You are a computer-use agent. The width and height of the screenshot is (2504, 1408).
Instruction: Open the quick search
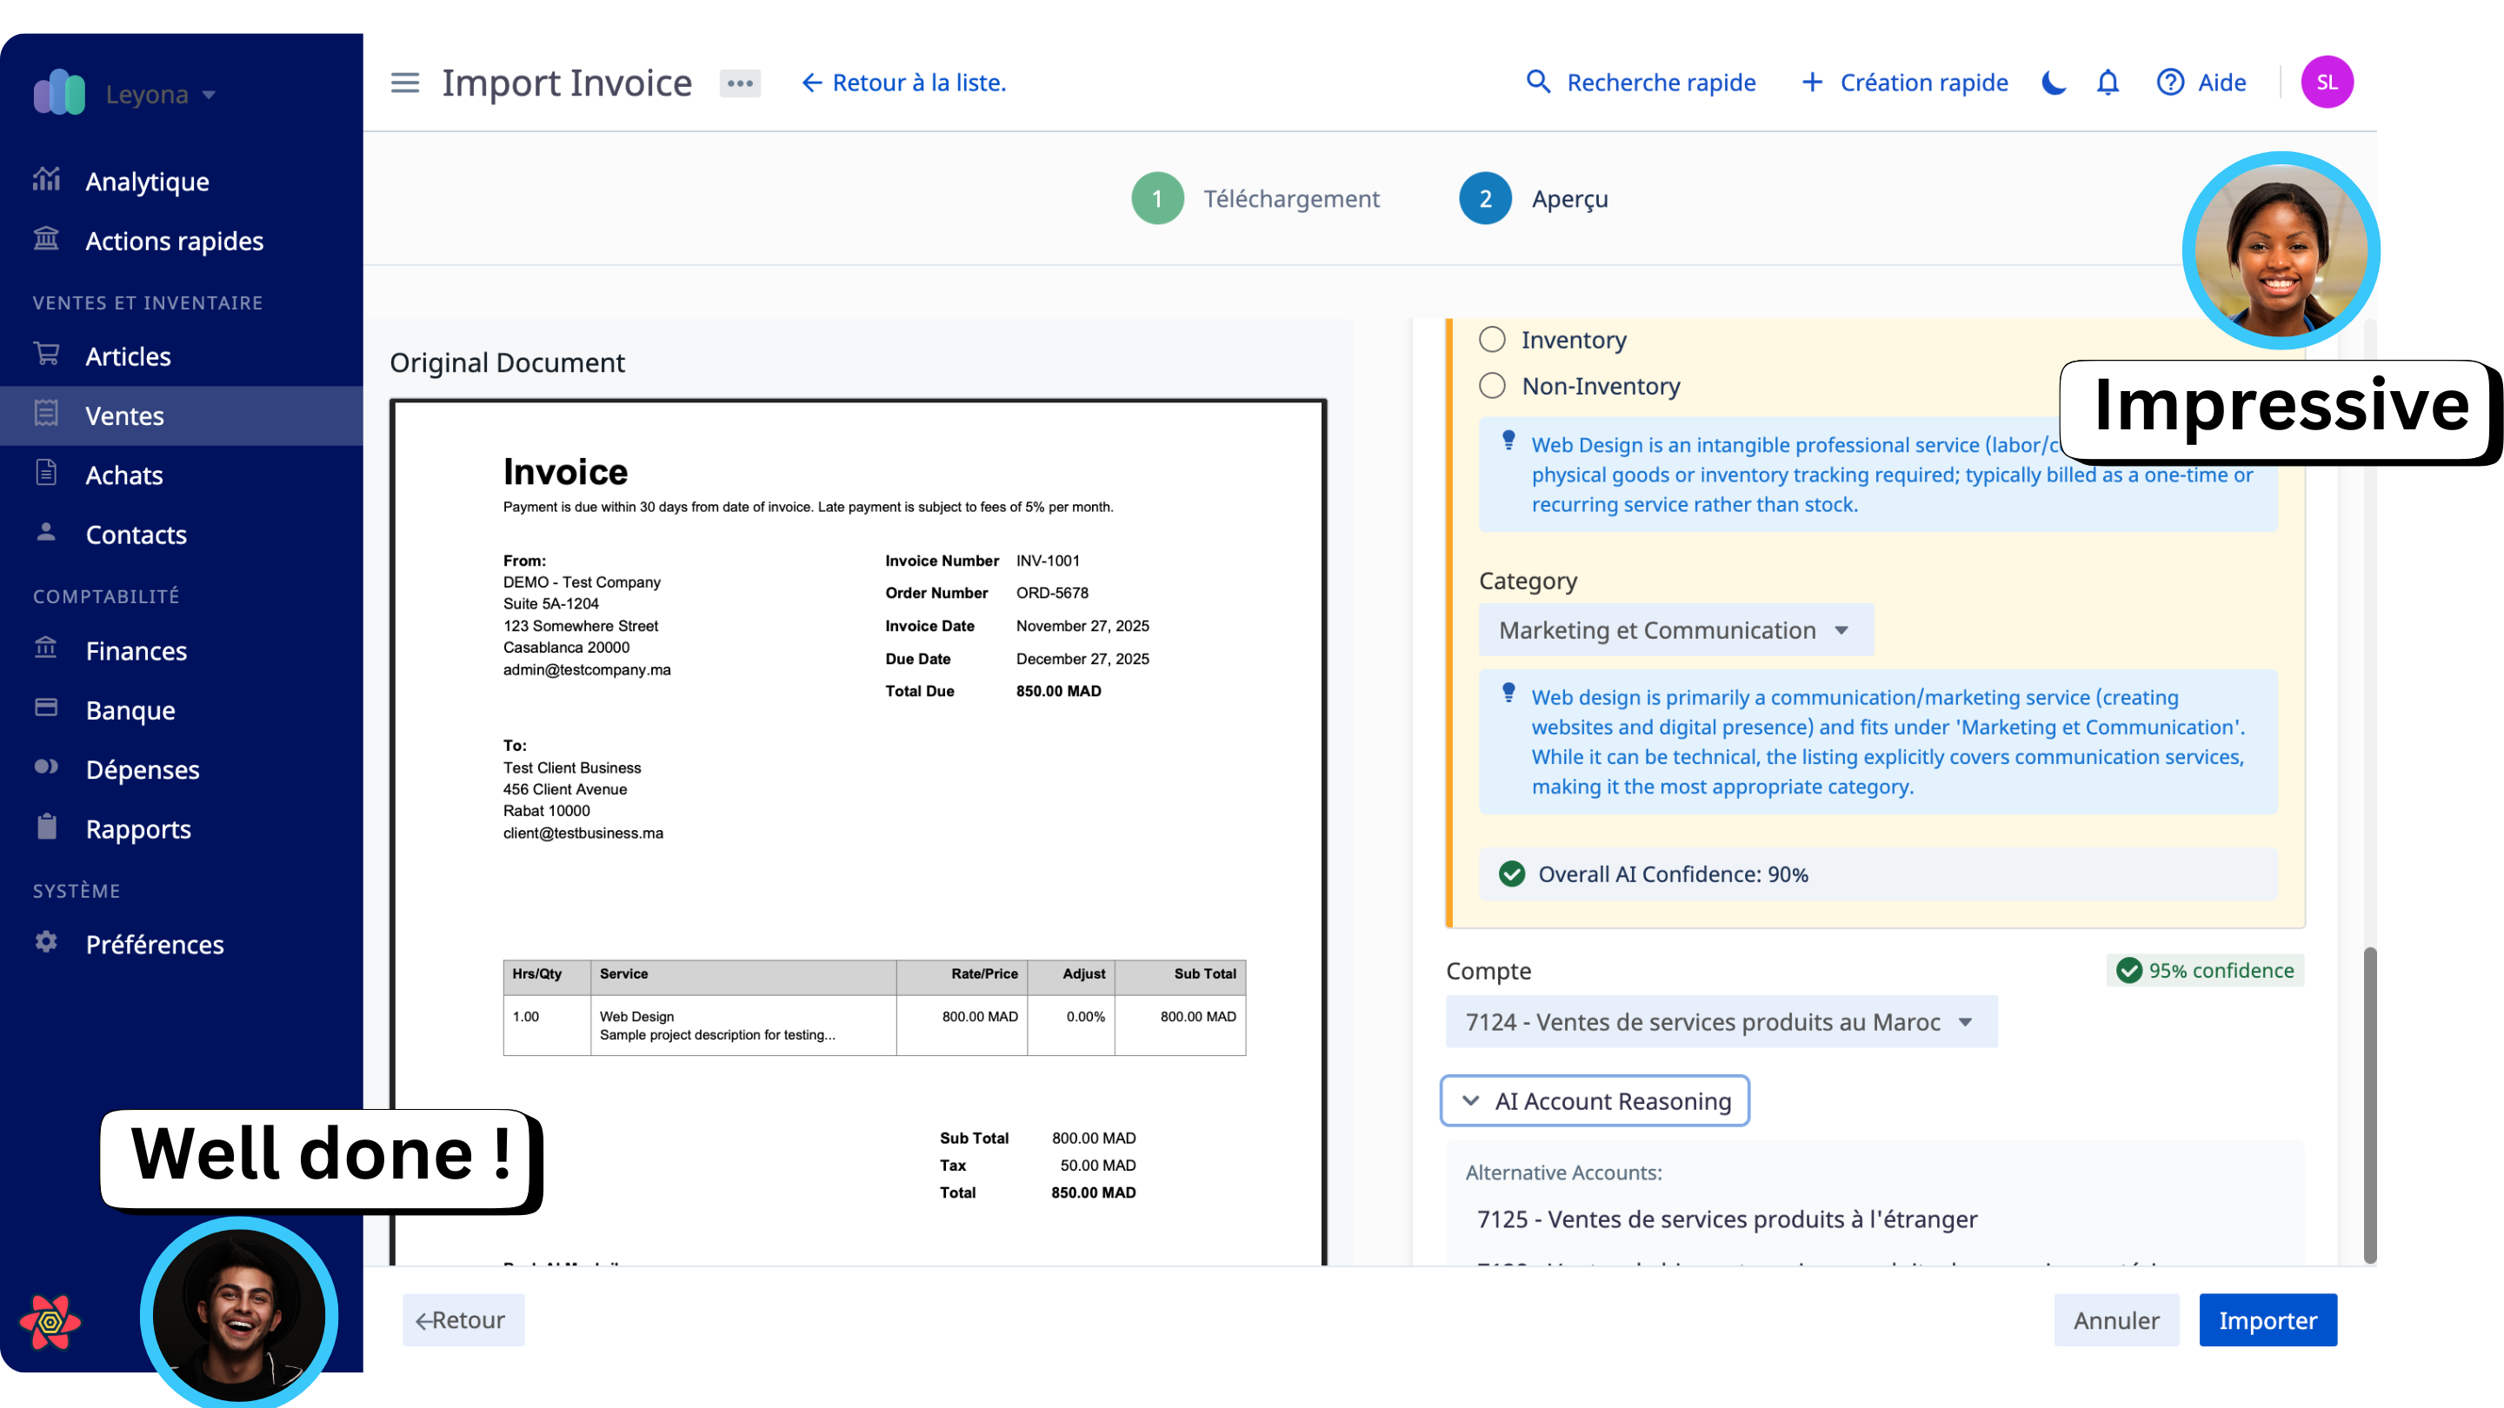pos(1642,83)
